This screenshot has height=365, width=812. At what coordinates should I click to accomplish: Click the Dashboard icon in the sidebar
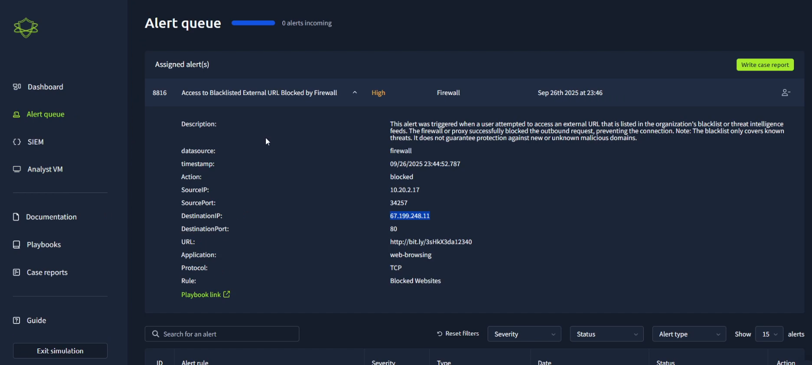click(x=17, y=87)
